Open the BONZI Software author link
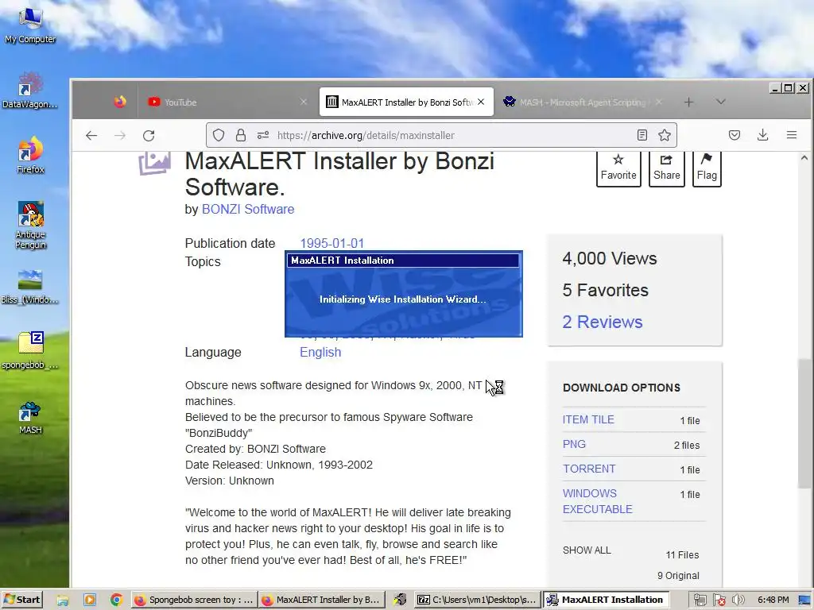 248,209
